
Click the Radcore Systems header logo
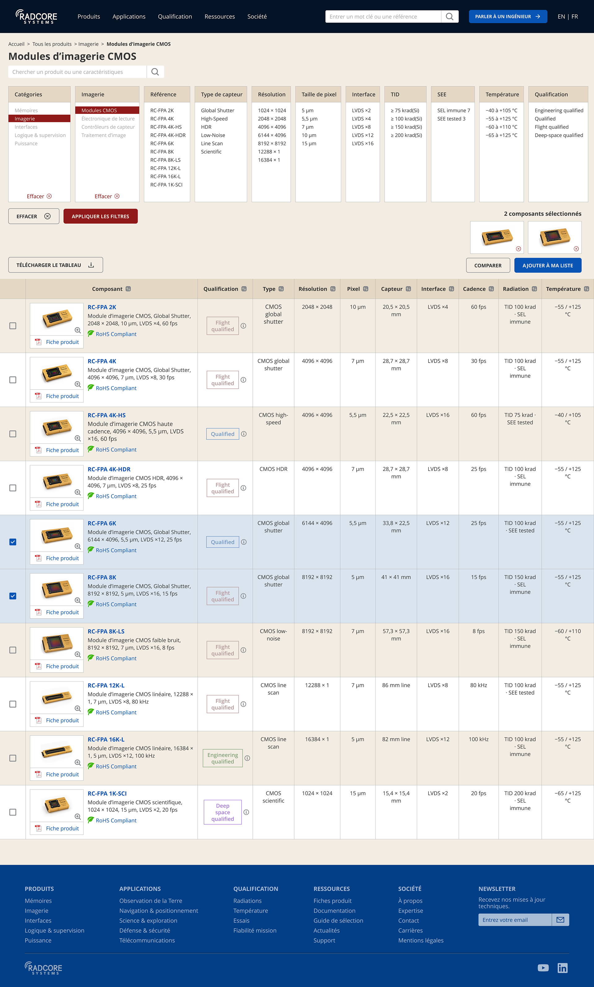point(37,16)
